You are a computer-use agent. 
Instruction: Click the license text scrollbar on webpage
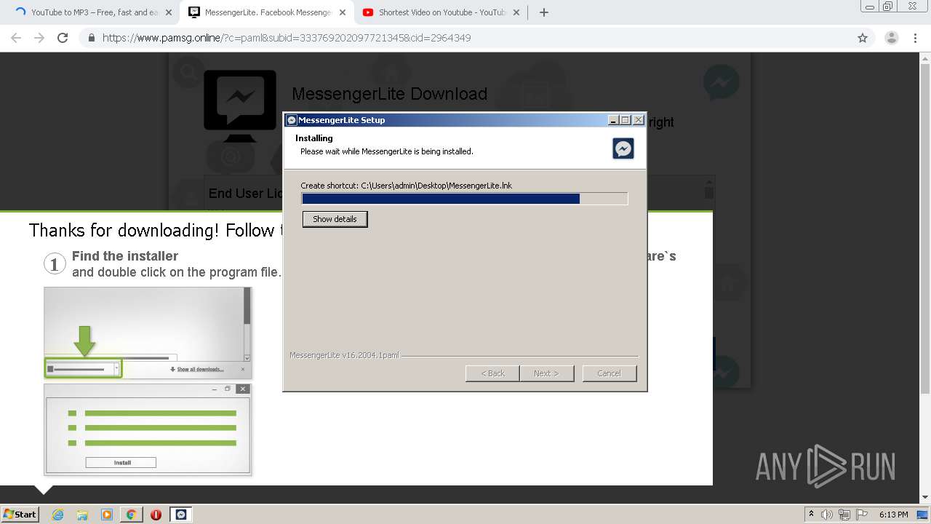[x=709, y=194]
